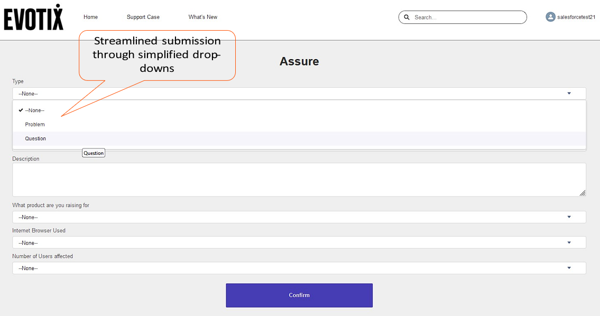
Task: Open the What's New page
Action: [x=202, y=17]
